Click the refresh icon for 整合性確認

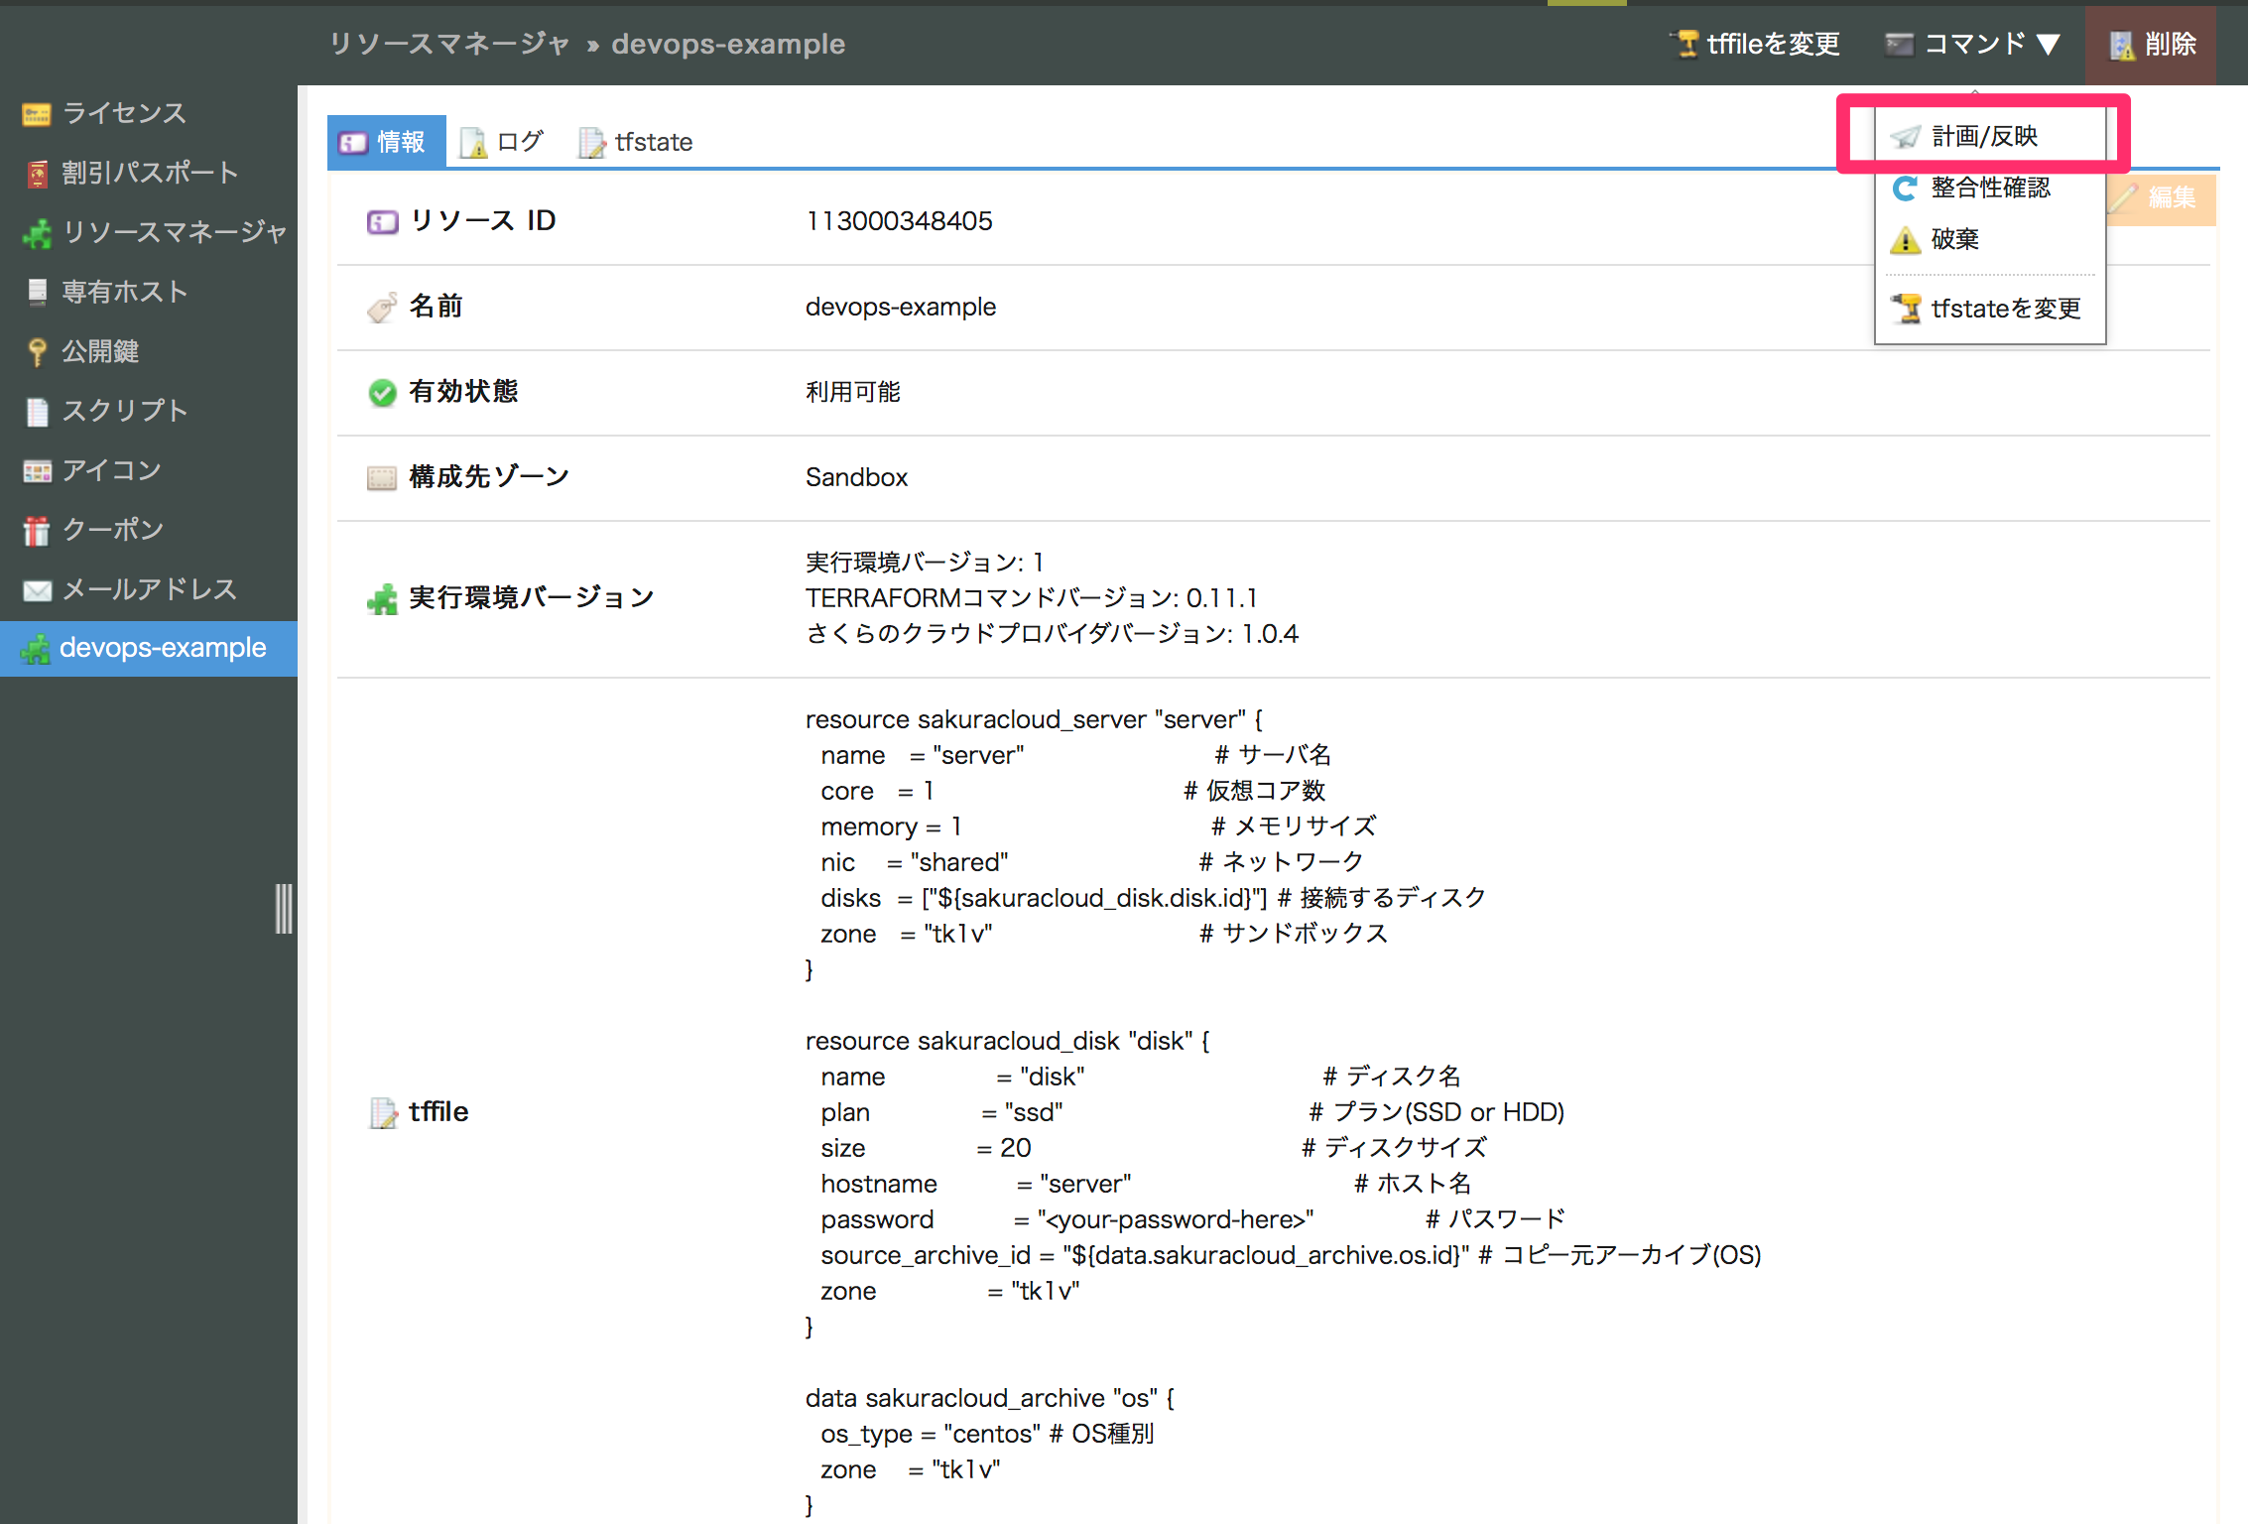[1905, 189]
